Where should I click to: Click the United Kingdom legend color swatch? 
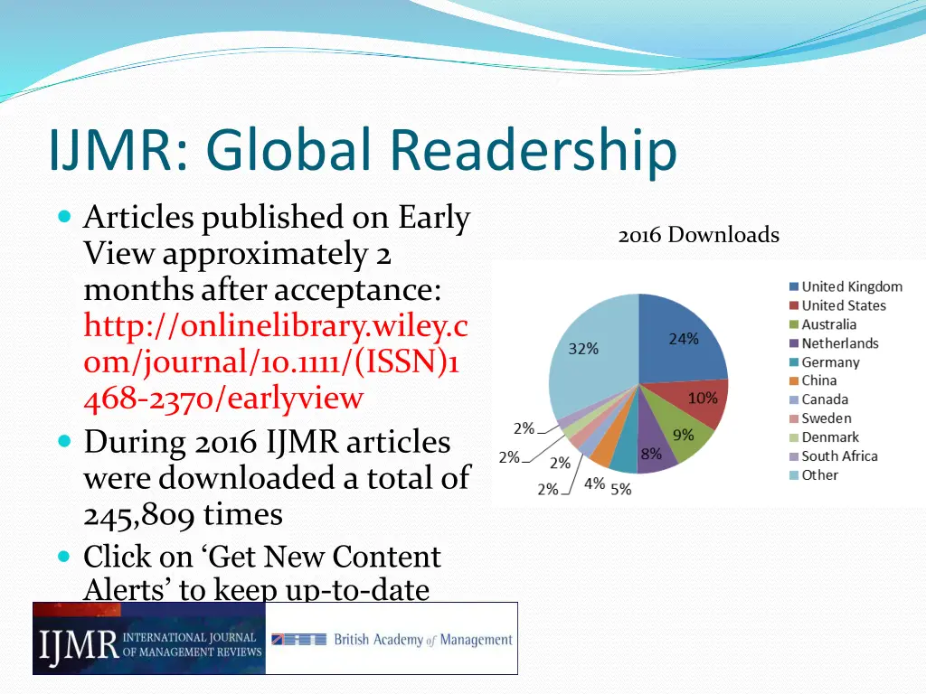(x=794, y=286)
